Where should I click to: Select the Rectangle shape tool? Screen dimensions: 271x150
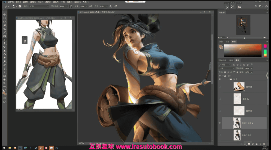click(x=5, y=76)
